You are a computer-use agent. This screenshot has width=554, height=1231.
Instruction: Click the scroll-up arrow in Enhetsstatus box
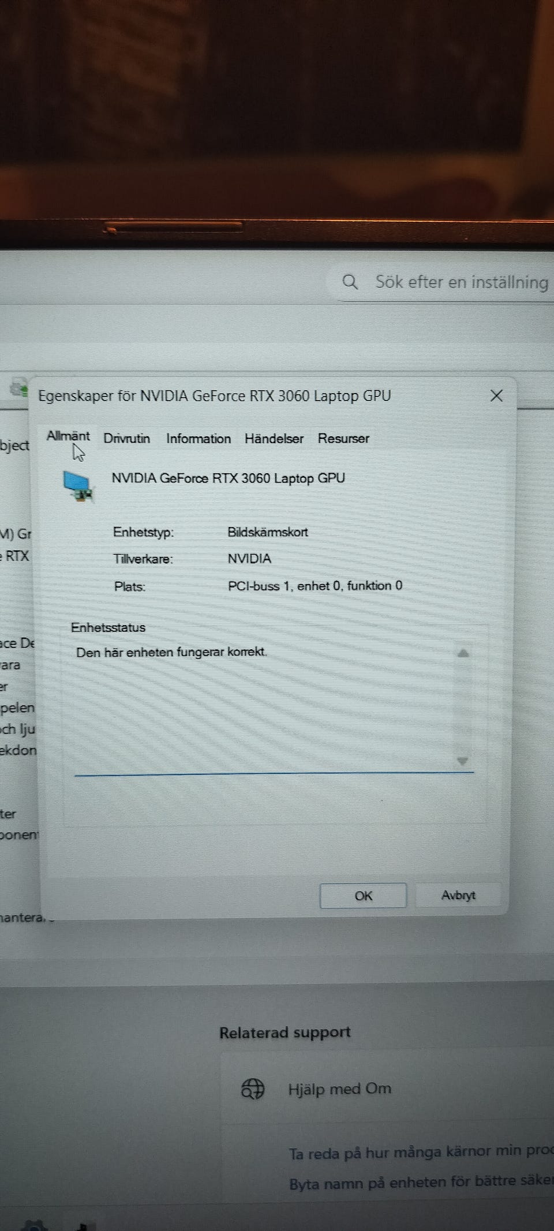click(463, 653)
